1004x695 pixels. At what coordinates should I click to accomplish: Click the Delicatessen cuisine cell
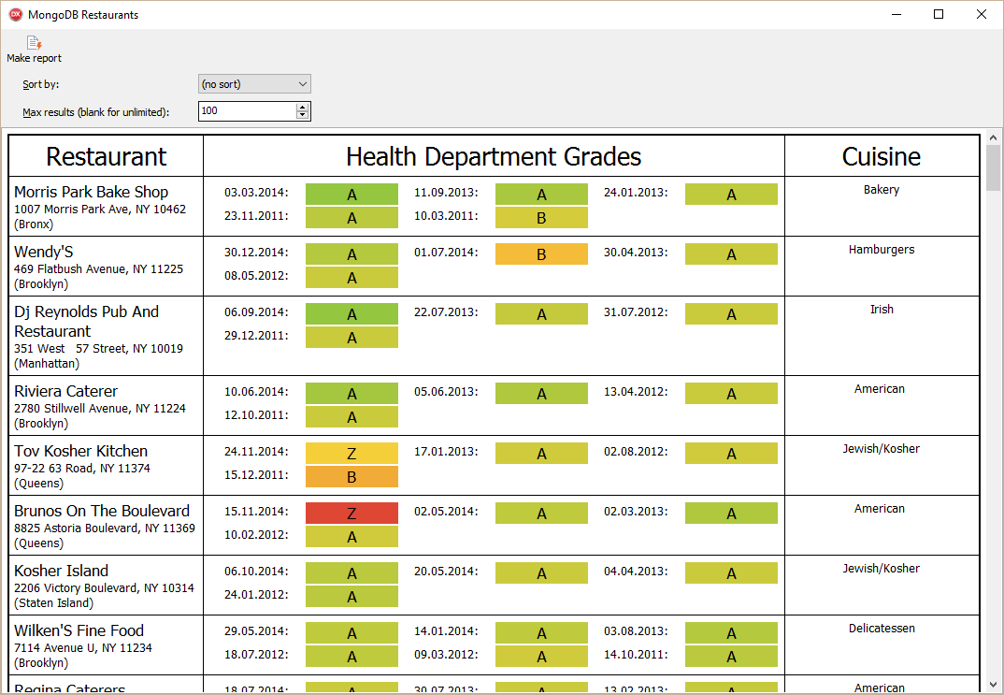(881, 629)
